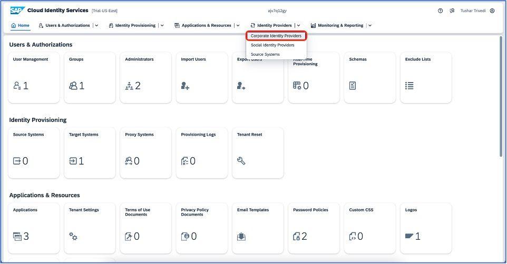Viewport: 507px width, 264px height.
Task: Click the User Management tile icon
Action: coord(17,86)
